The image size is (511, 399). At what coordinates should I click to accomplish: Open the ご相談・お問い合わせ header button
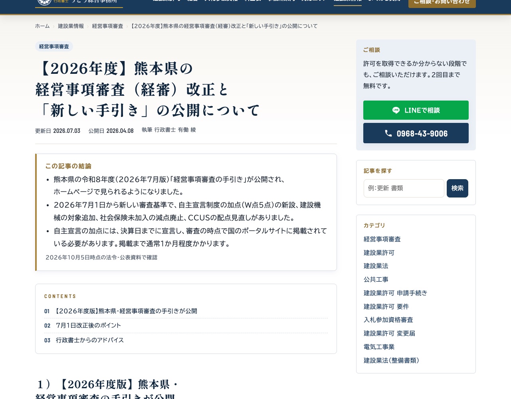[442, 3]
